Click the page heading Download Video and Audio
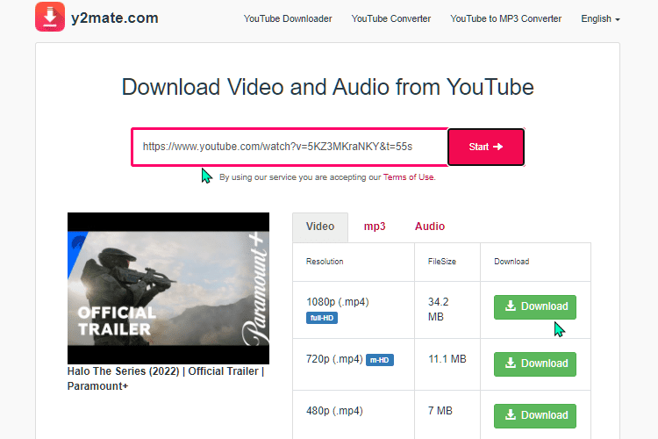Viewport: 658px width, 439px height. [x=328, y=87]
